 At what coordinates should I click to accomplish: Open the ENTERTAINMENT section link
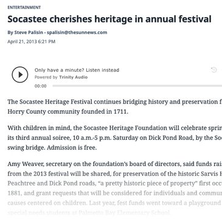pyautogui.click(x=24, y=7)
